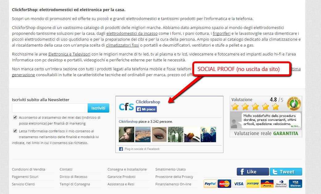Click the VISA card icon

point(239,184)
